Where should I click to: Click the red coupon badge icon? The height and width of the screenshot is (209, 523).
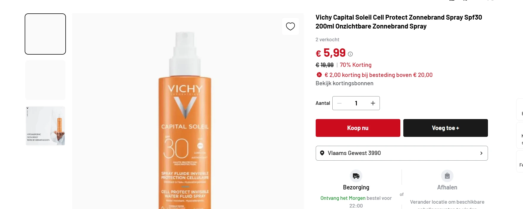[x=319, y=75]
